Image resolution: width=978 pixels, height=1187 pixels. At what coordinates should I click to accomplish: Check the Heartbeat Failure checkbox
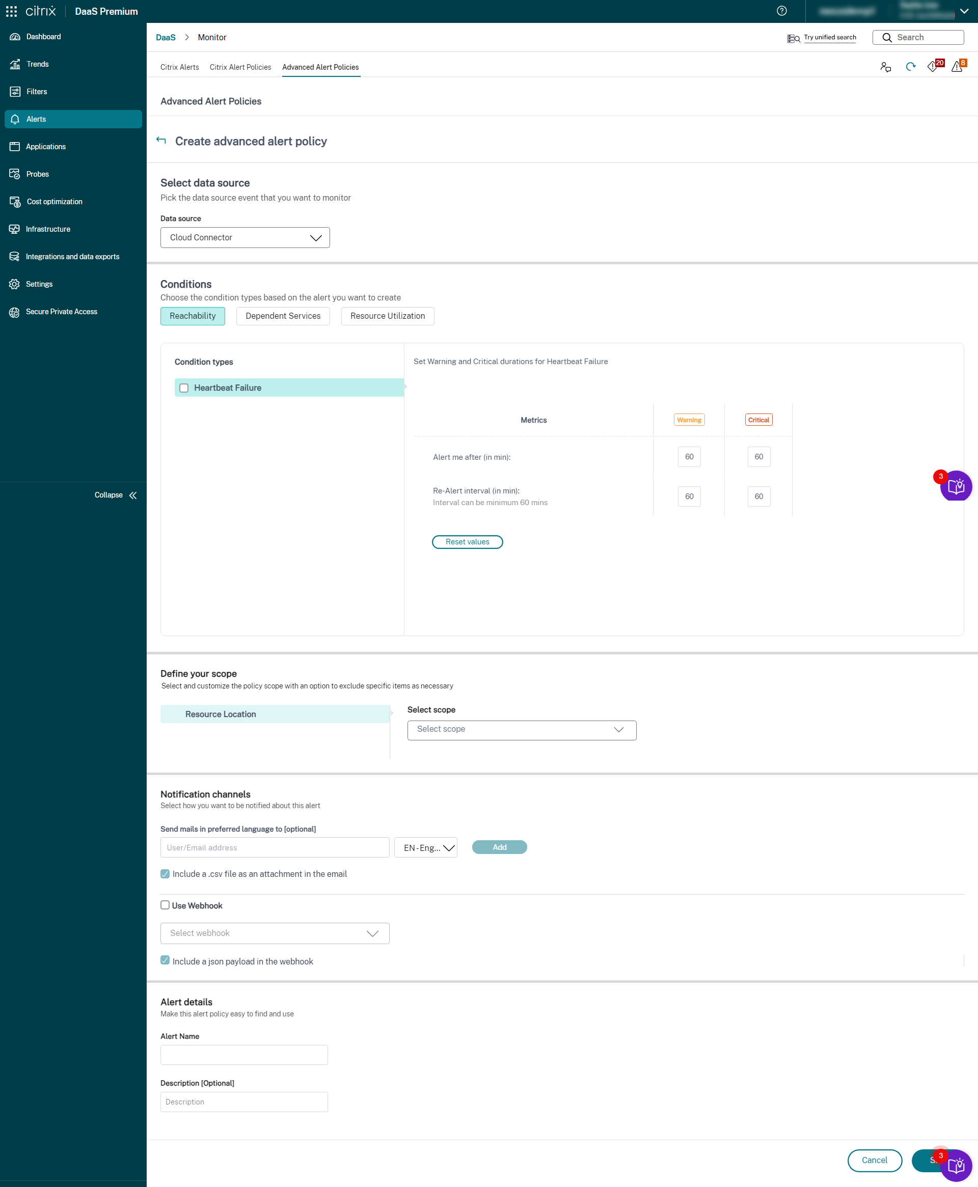pyautogui.click(x=184, y=388)
